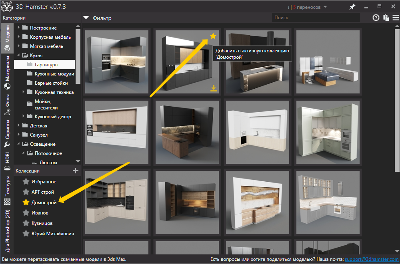Open the hamburger menu icon
This screenshot has height=264, width=400.
[x=396, y=18]
